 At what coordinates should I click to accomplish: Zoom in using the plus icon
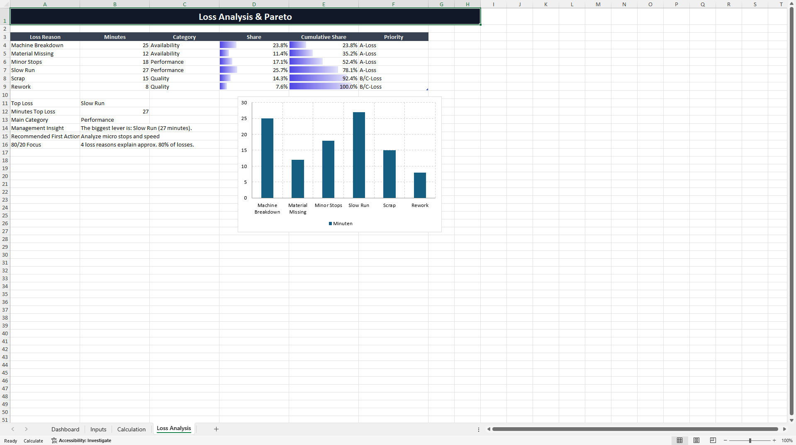click(x=774, y=440)
